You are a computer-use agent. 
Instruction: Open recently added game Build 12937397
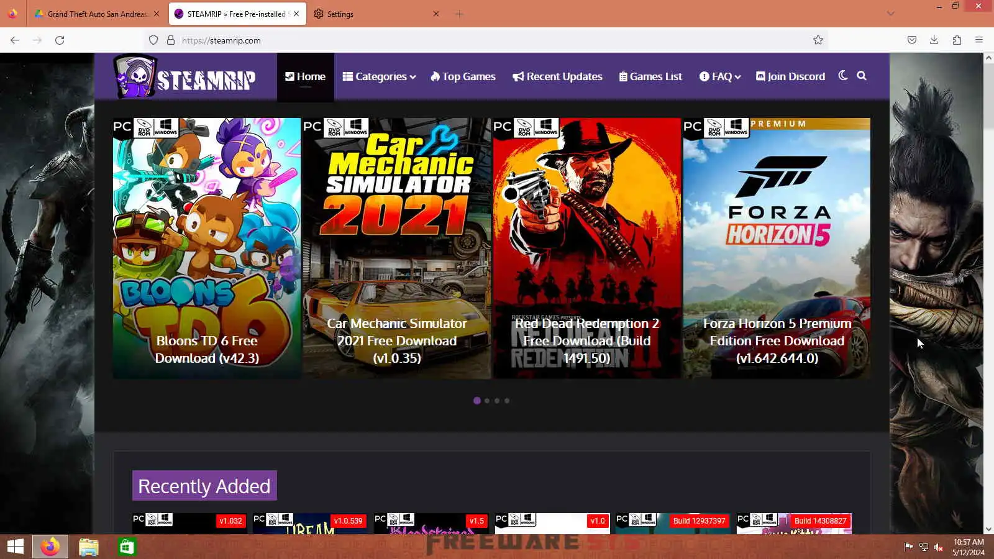pyautogui.click(x=673, y=523)
